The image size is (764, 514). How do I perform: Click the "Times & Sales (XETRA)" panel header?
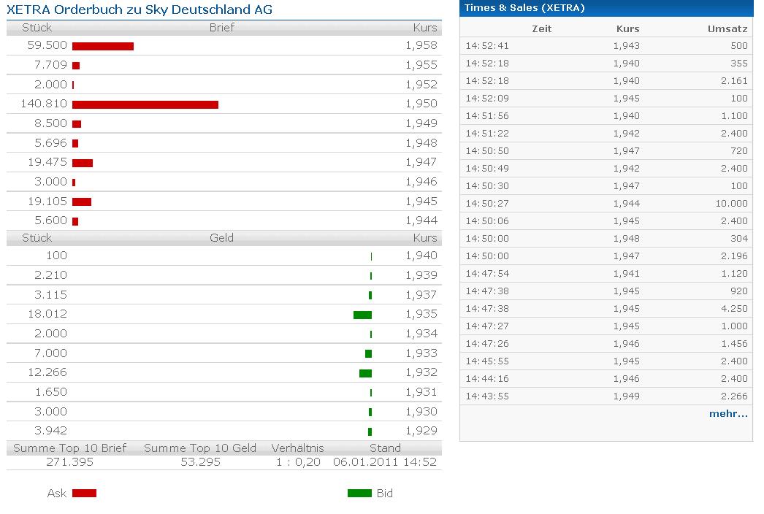point(524,8)
